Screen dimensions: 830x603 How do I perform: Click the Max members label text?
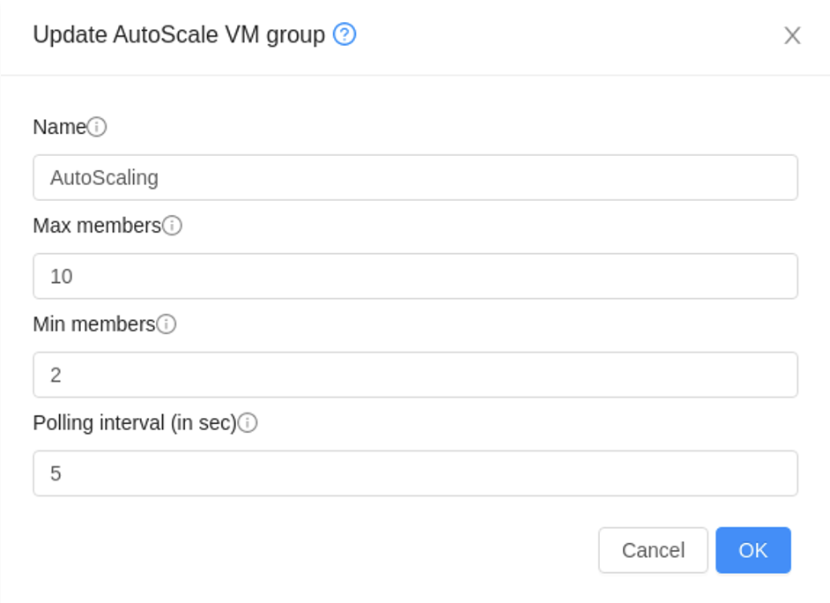click(x=97, y=226)
